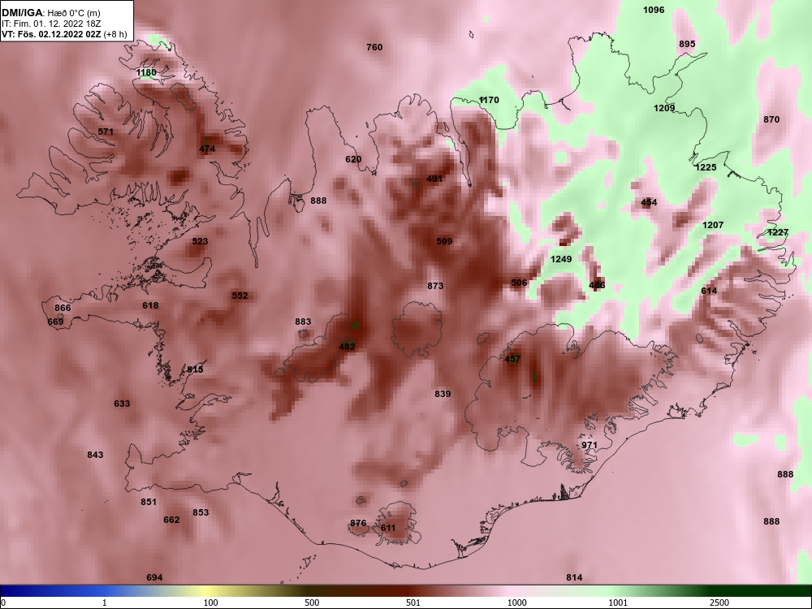Click the map value 1180

[x=146, y=72]
